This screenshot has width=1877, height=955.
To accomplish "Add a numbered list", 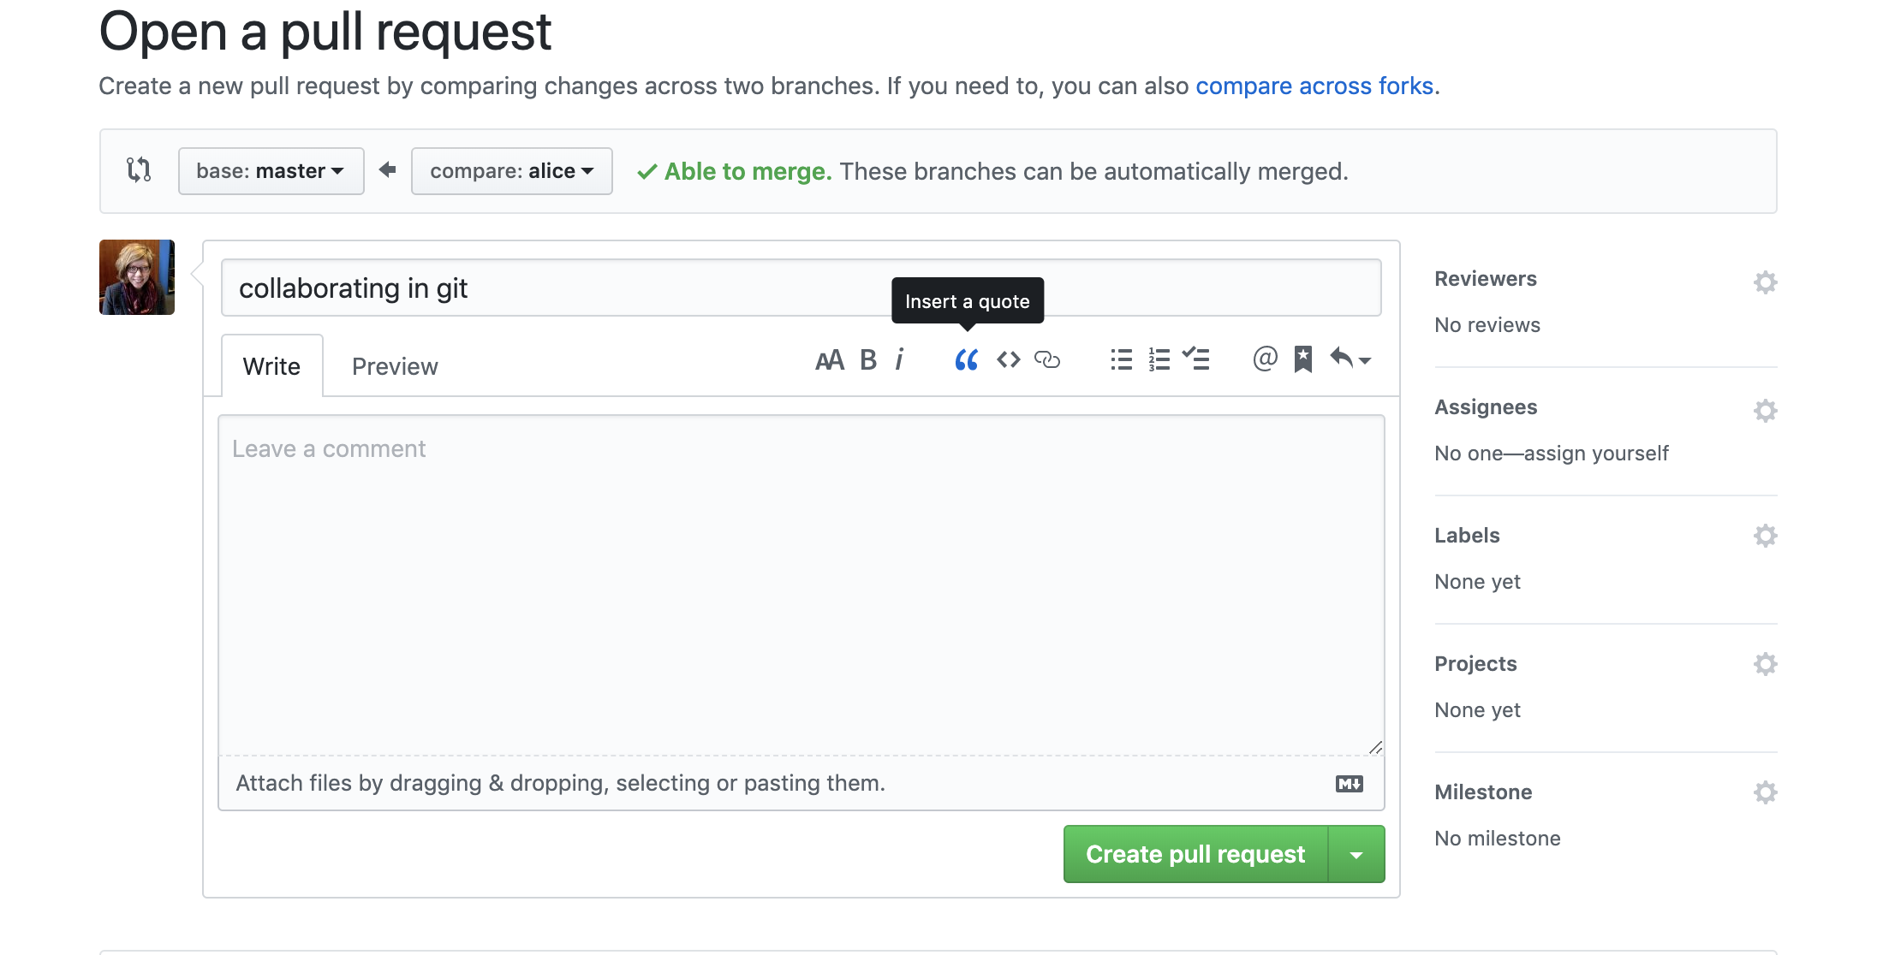I will [1159, 359].
